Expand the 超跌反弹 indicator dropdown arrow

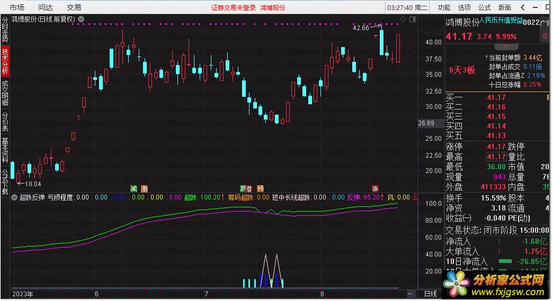tap(14, 197)
